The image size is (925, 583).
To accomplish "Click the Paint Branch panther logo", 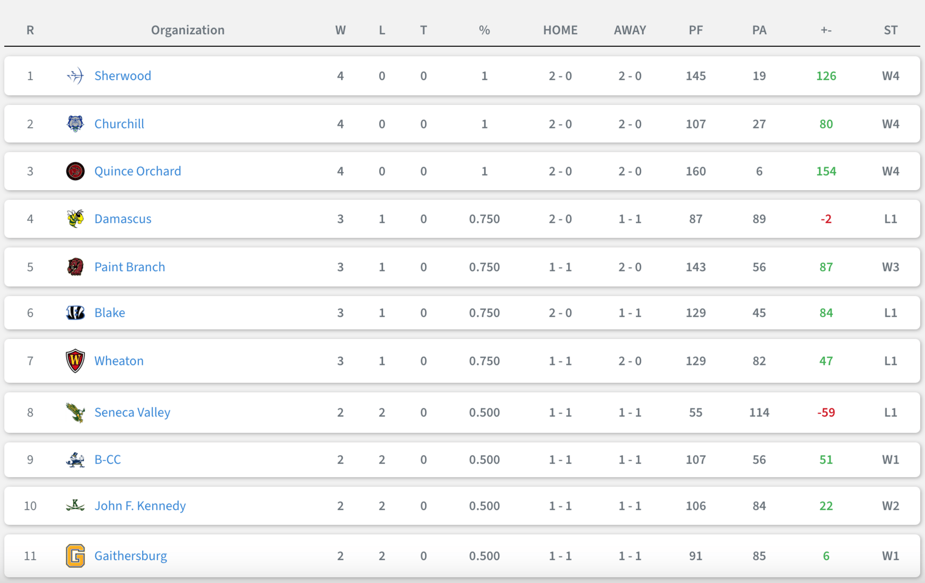I will 75,267.
